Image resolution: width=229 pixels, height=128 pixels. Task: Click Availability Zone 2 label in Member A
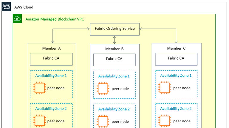coord(51,109)
